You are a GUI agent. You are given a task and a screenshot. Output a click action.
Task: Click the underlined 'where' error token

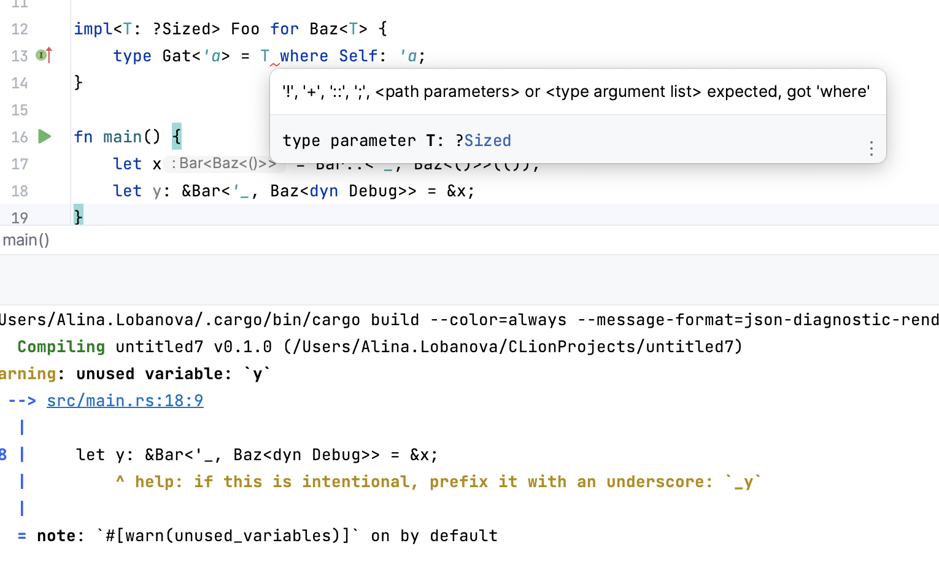pyautogui.click(x=304, y=56)
